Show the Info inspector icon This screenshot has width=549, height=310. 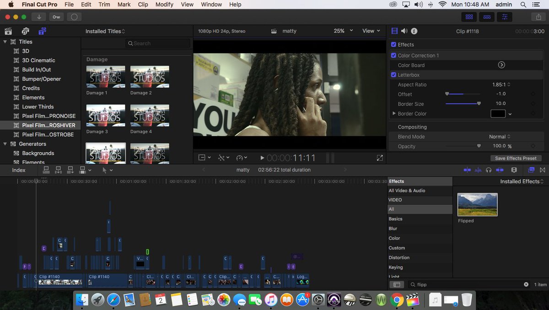point(414,31)
